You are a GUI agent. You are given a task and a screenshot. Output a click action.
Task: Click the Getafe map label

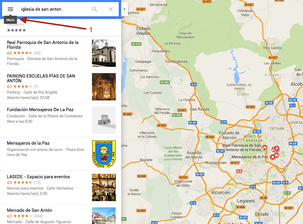(x=262, y=214)
